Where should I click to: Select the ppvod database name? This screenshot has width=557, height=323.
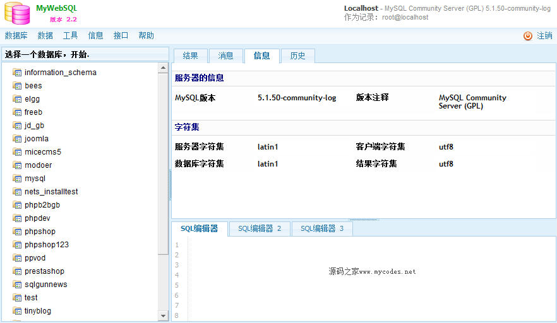tap(35, 258)
